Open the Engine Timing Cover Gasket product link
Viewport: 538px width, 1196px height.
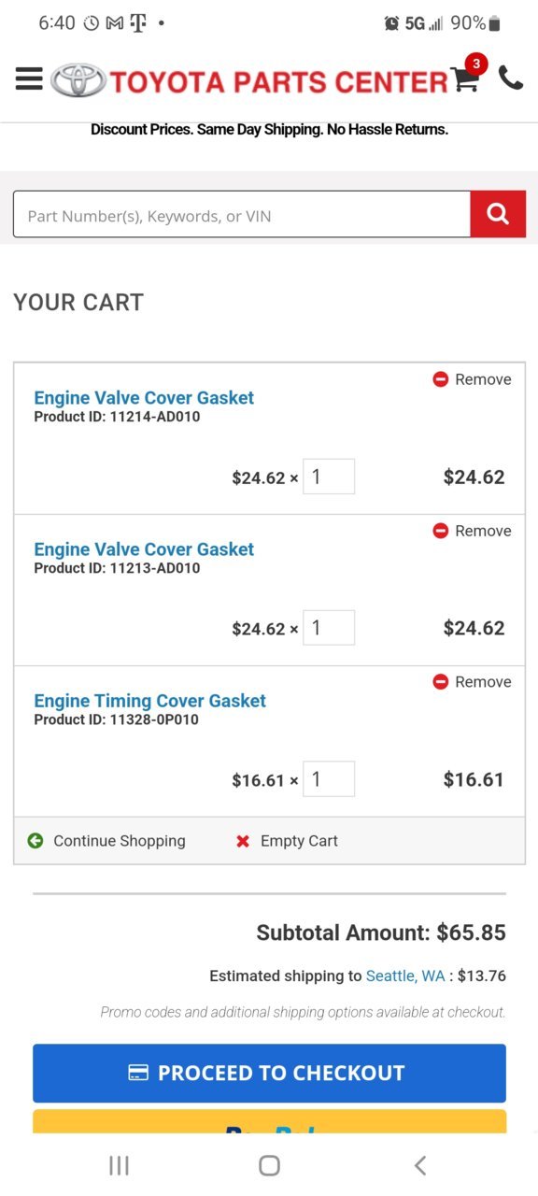pyautogui.click(x=150, y=701)
